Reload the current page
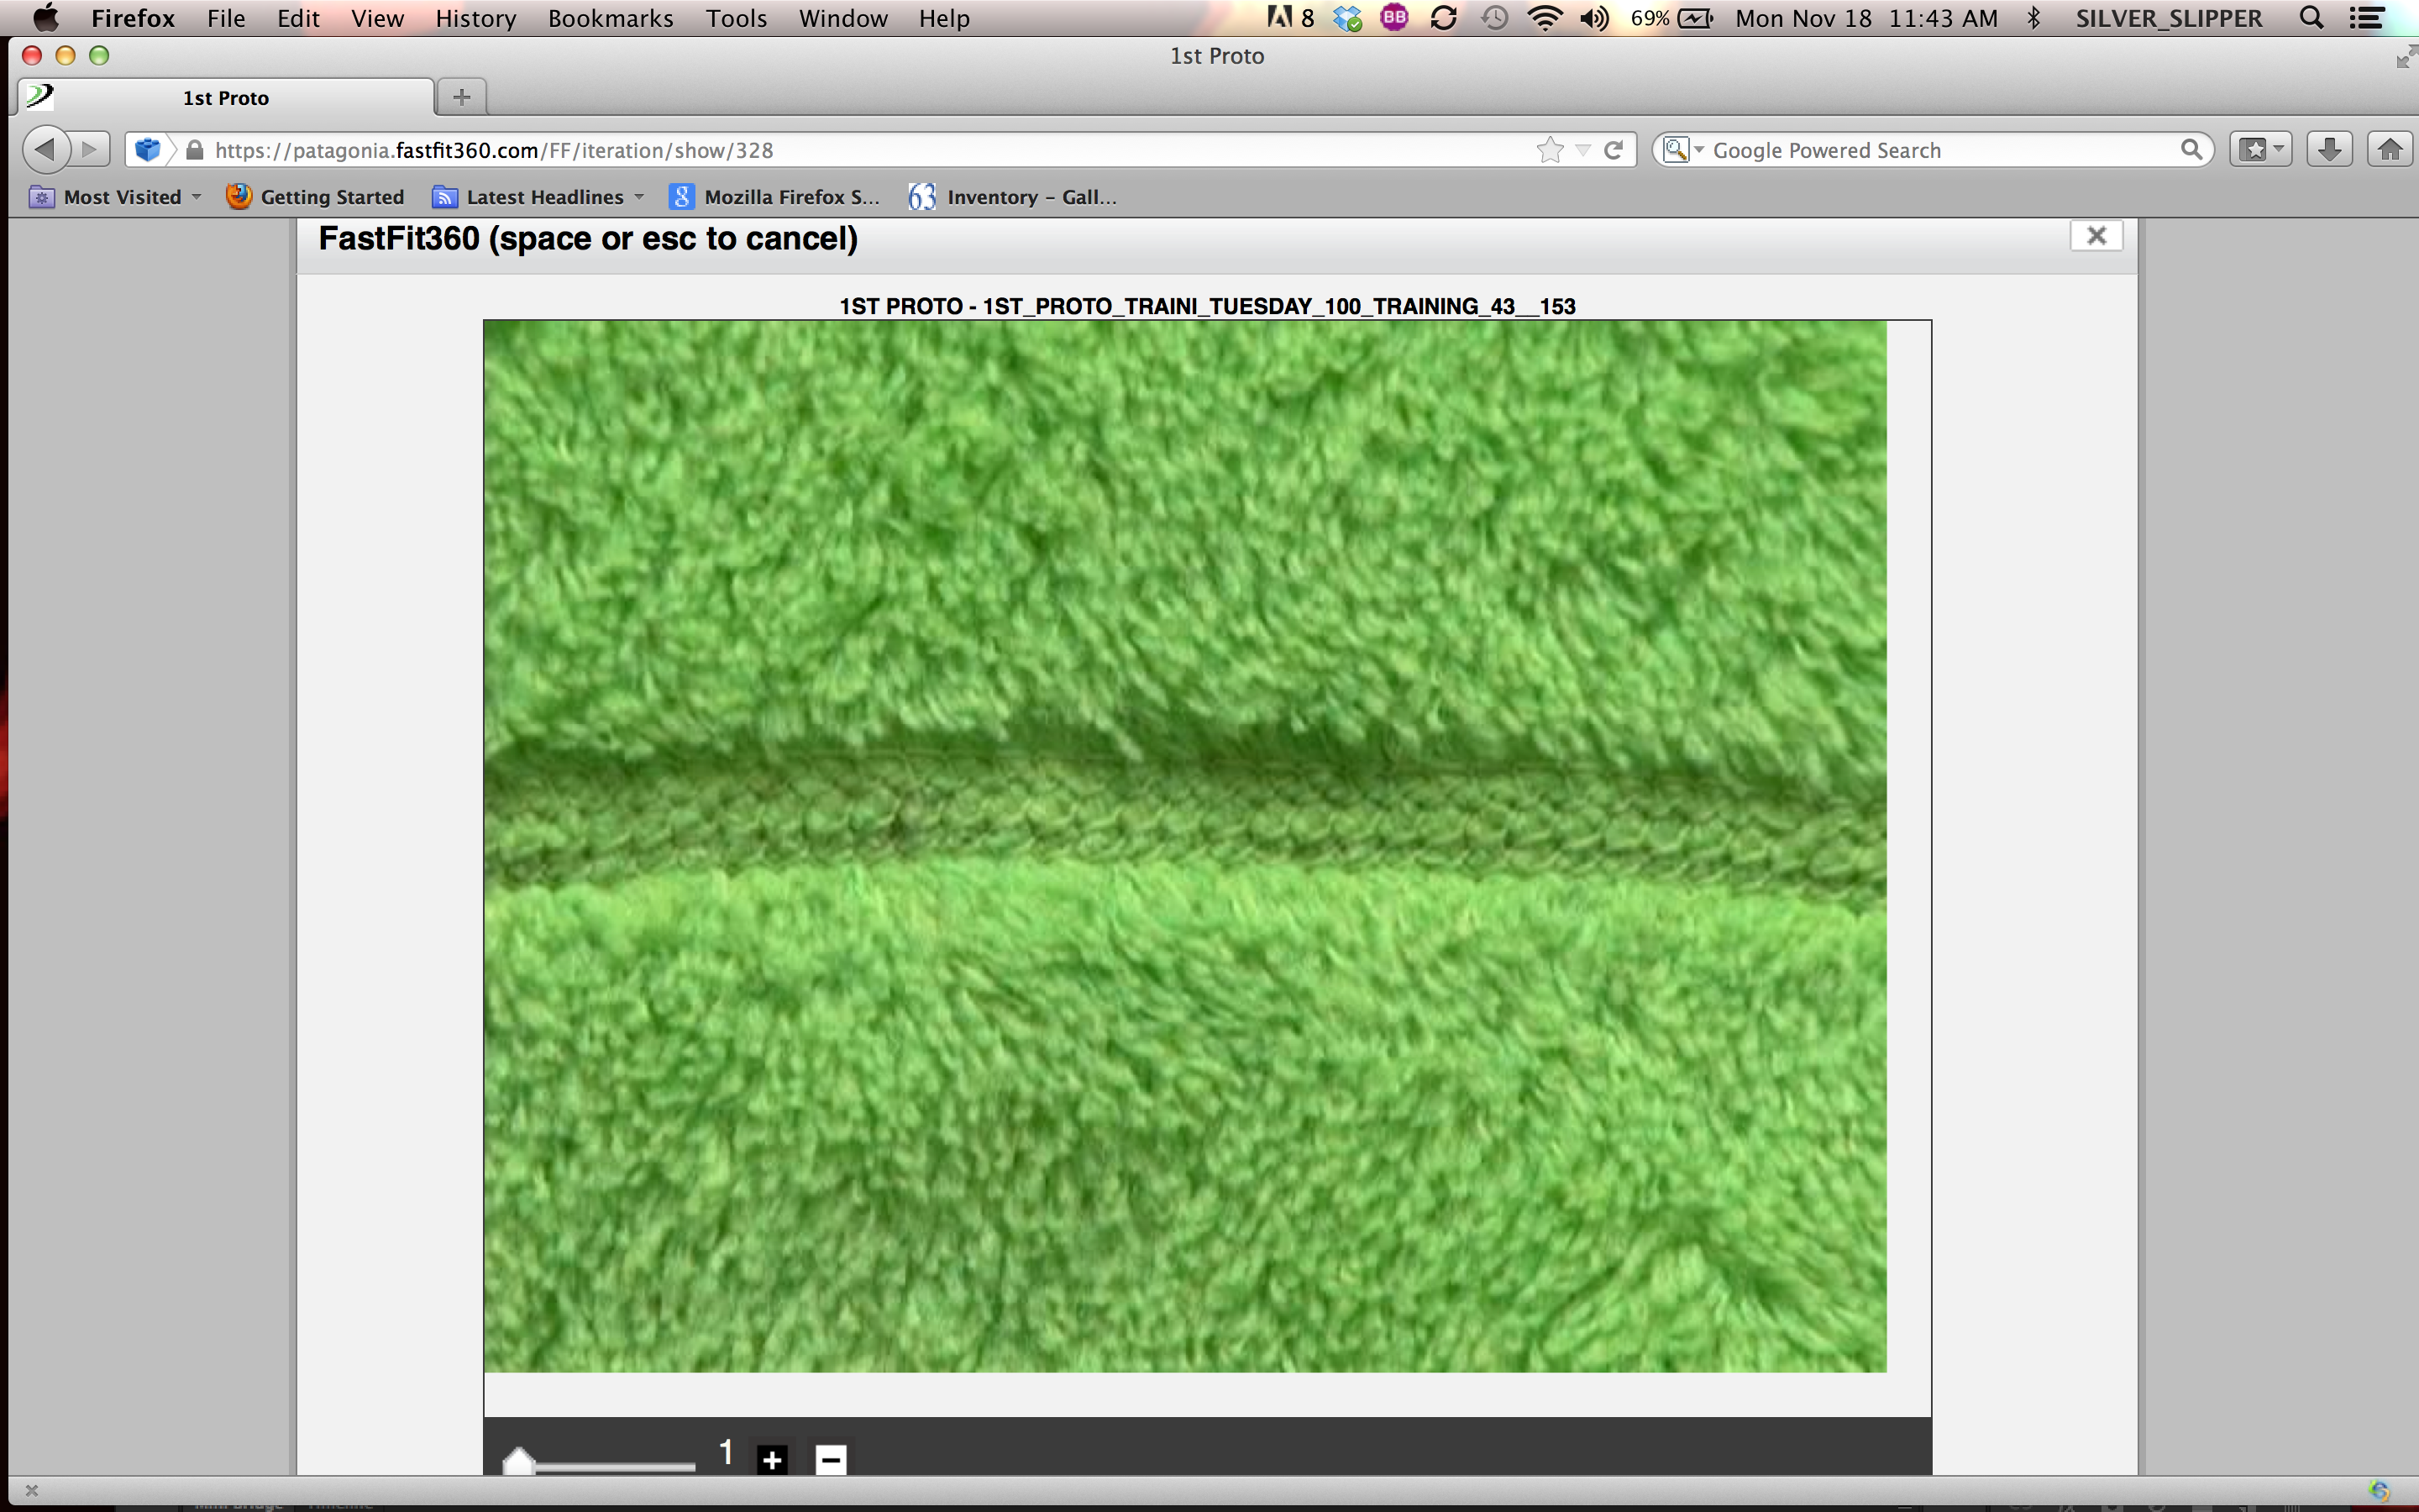The width and height of the screenshot is (2419, 1512). 1613,150
